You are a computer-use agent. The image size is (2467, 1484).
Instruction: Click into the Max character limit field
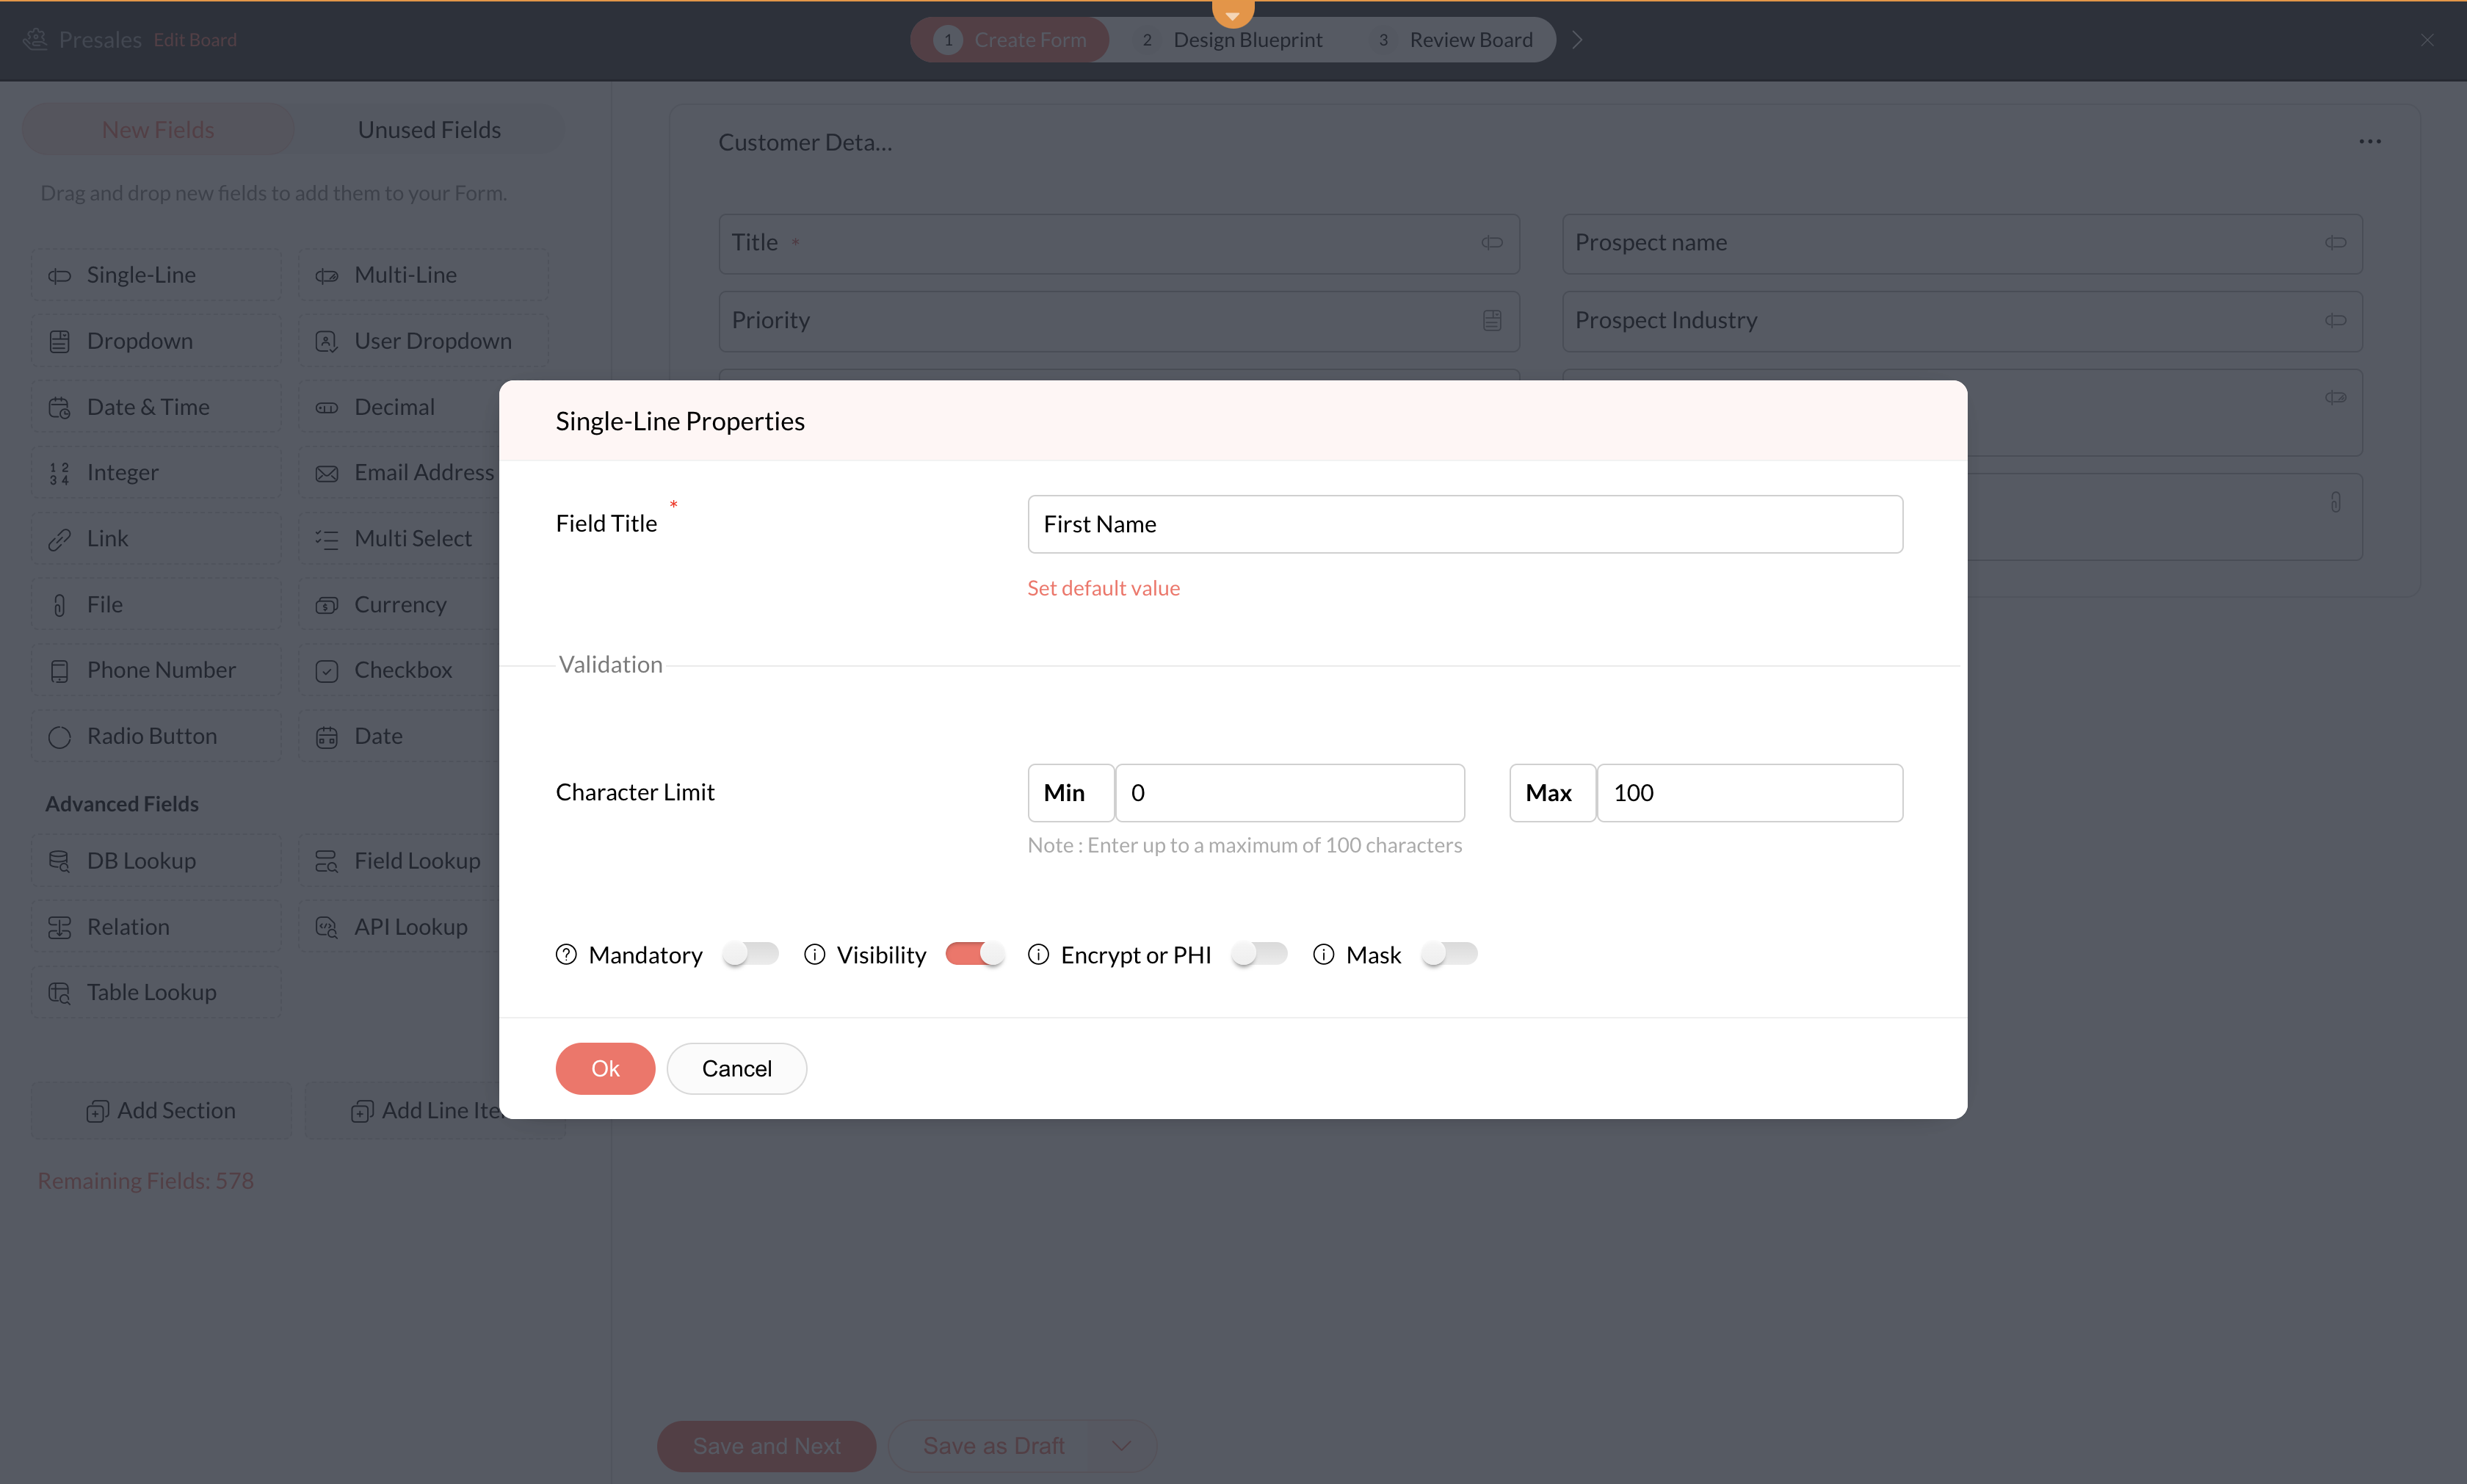click(x=1749, y=793)
